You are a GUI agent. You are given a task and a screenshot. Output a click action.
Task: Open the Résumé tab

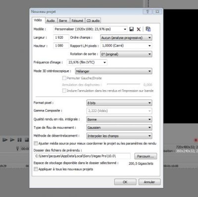(x=77, y=21)
